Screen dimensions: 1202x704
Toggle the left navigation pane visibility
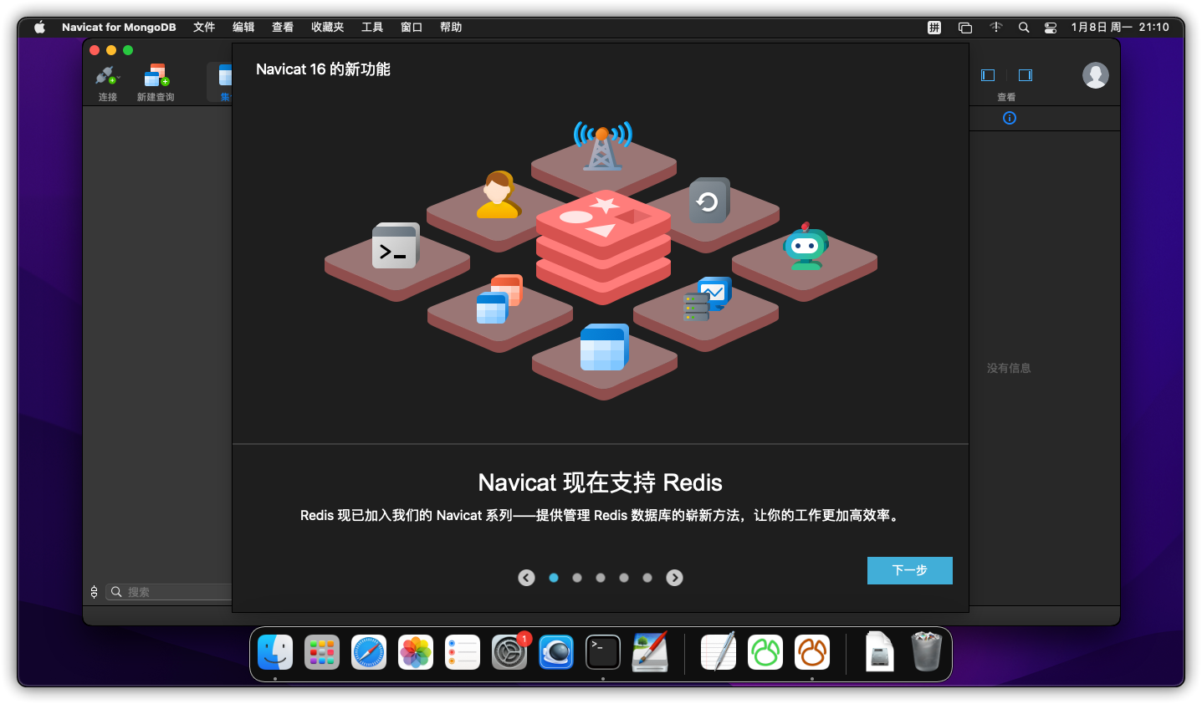point(988,74)
